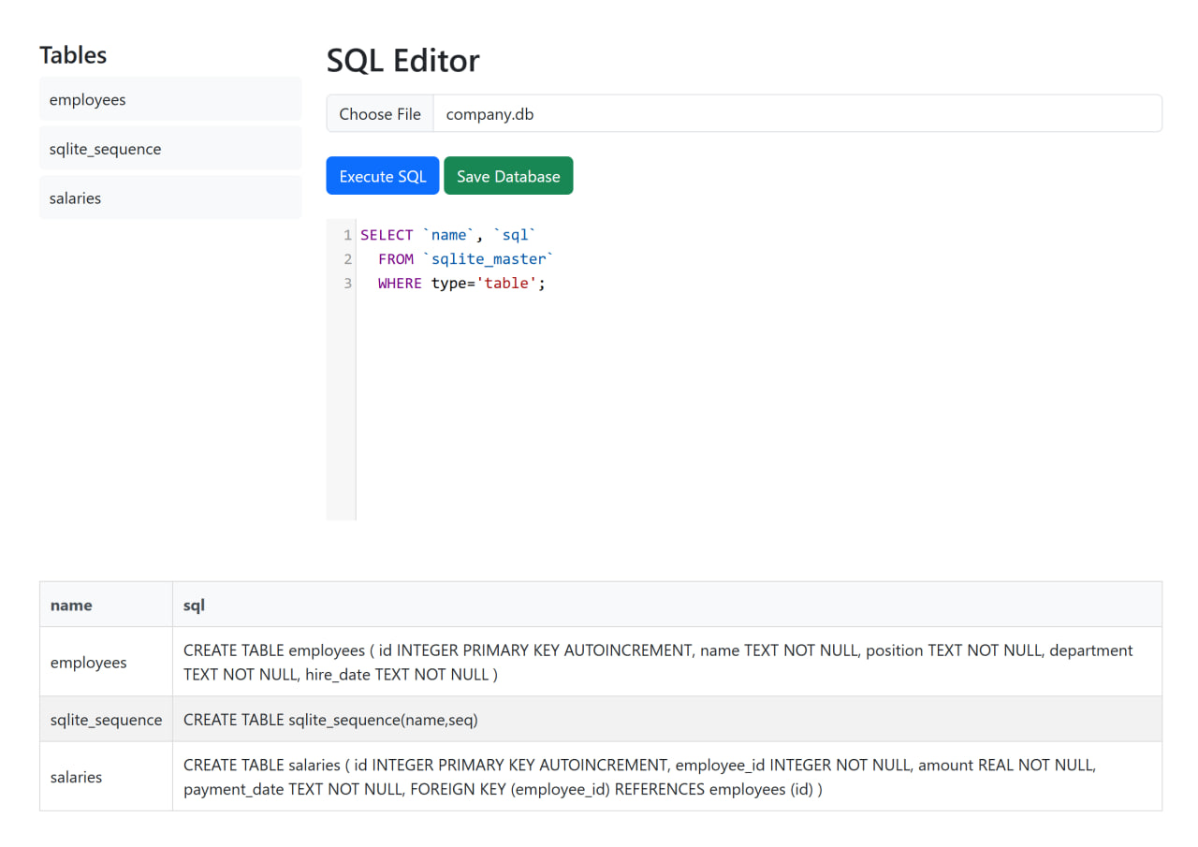Click the Save Database button
The width and height of the screenshot is (1198, 847).
point(508,175)
